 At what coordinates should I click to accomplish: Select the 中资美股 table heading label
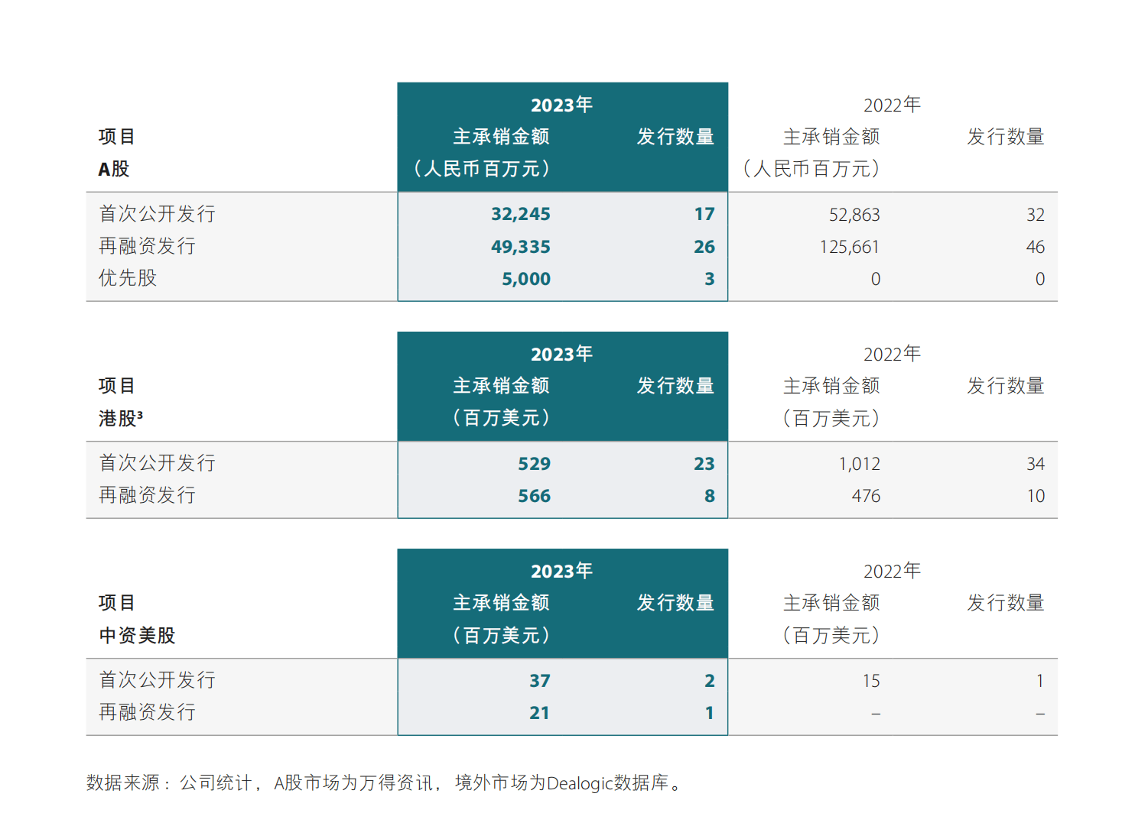pyautogui.click(x=138, y=635)
